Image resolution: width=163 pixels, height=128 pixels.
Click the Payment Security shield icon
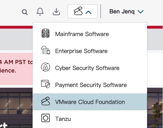[x=46, y=84]
